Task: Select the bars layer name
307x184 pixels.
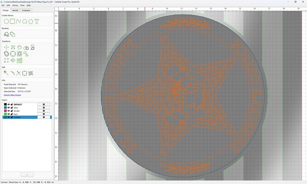Action: tap(16, 114)
